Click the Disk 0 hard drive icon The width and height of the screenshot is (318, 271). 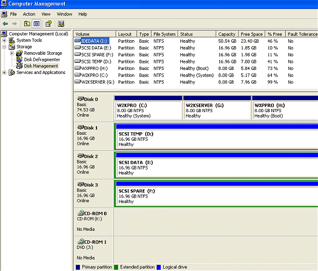pos(80,99)
